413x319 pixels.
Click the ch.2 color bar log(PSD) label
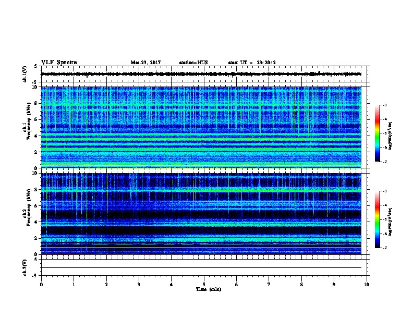pyautogui.click(x=391, y=222)
